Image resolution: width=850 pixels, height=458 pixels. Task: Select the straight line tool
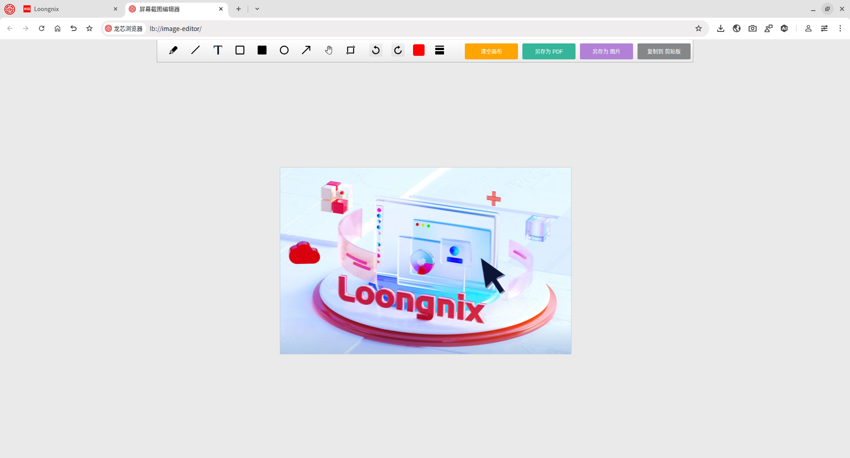195,50
